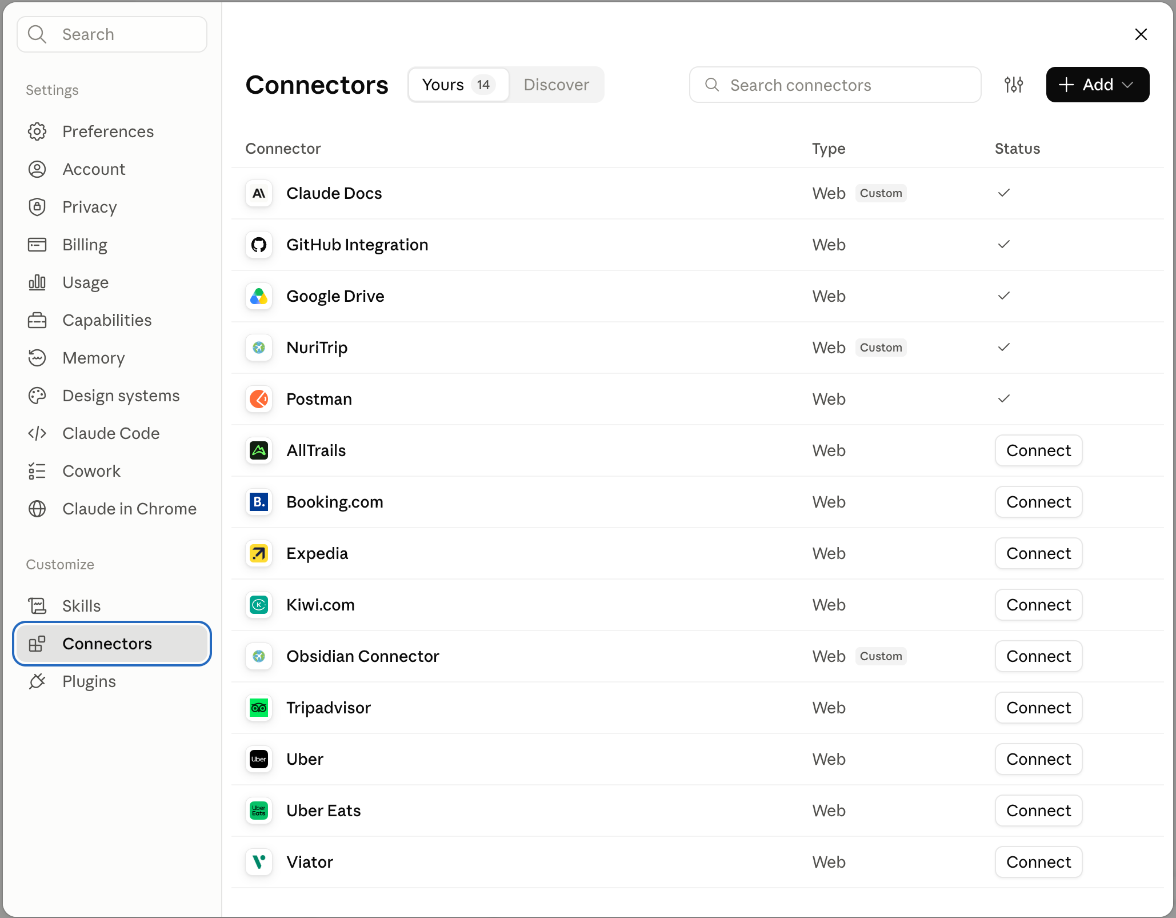Click the GitHub Integration name
The height and width of the screenshot is (918, 1176).
[x=357, y=245]
